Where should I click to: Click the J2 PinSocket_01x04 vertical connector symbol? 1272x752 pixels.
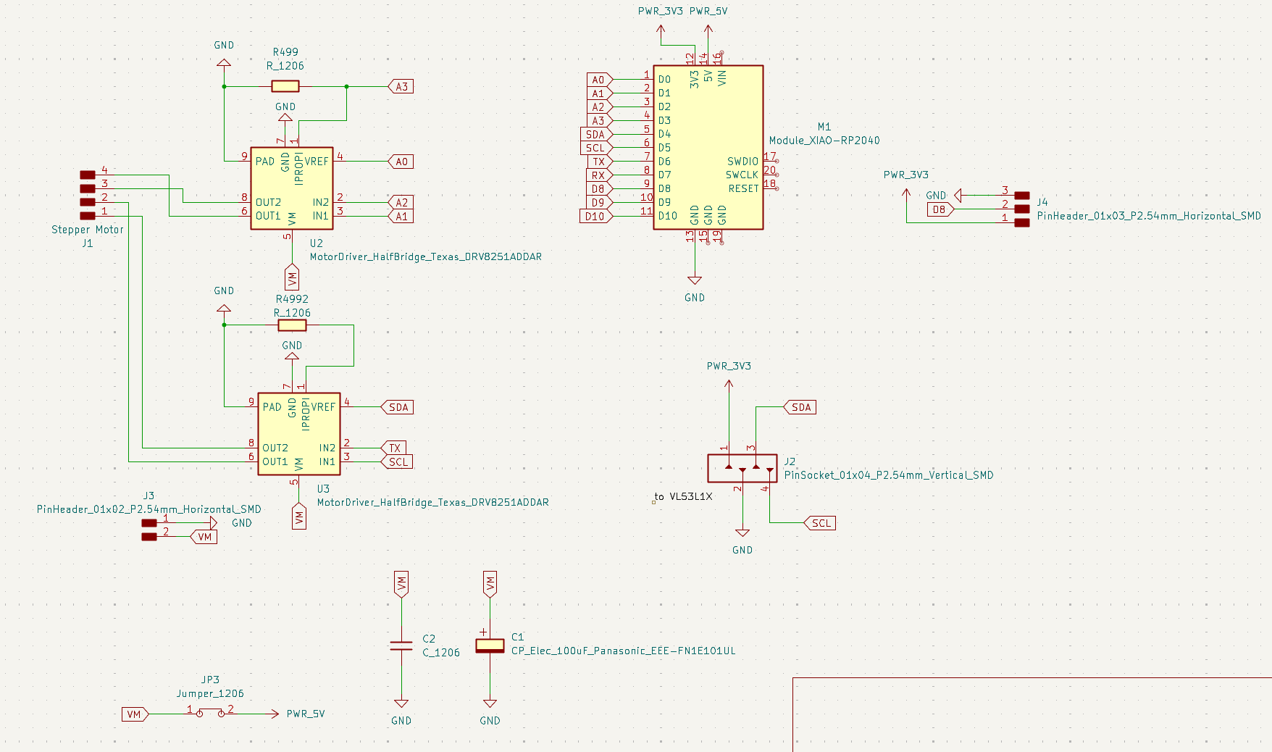point(744,468)
